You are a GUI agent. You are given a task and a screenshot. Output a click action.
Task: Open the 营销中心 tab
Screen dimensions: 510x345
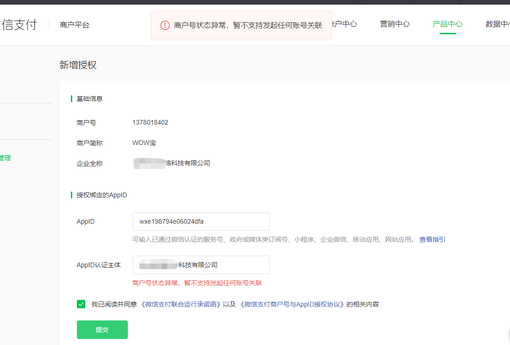point(395,24)
